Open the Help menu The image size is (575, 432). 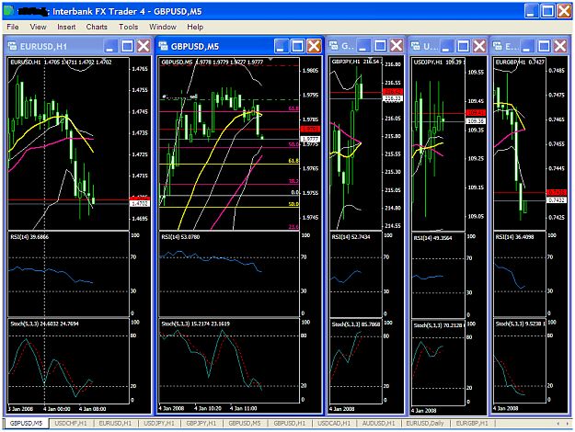coord(195,27)
